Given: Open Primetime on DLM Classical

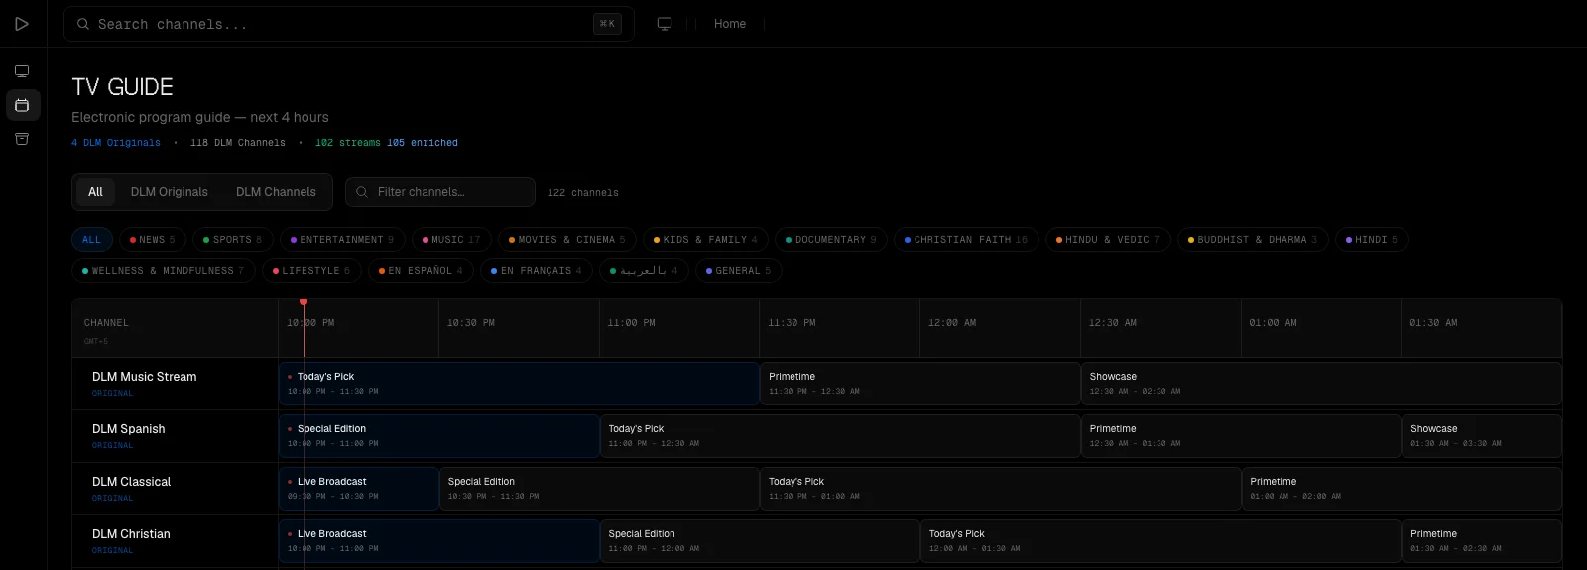Looking at the screenshot, I should tap(1402, 489).
